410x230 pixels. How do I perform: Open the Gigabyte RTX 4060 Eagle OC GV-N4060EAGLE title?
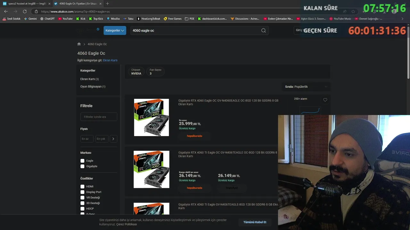(228, 102)
